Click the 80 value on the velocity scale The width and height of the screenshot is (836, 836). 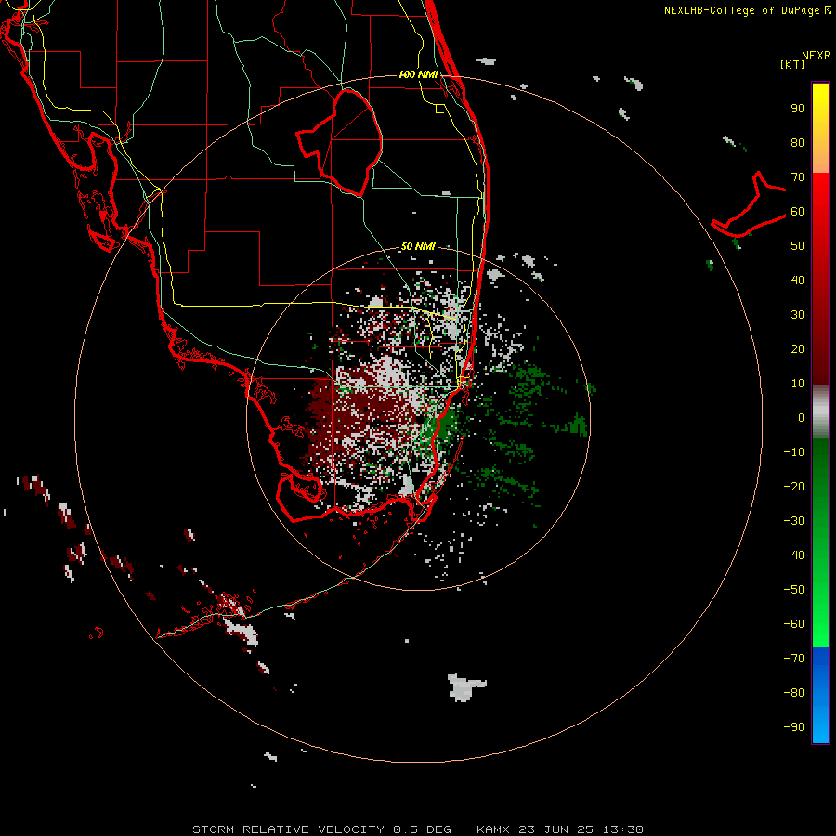click(798, 143)
